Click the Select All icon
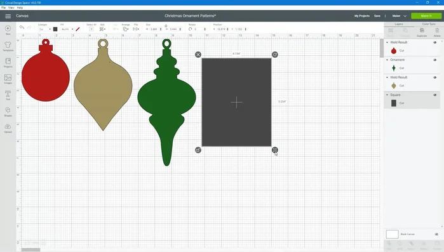 point(91,29)
